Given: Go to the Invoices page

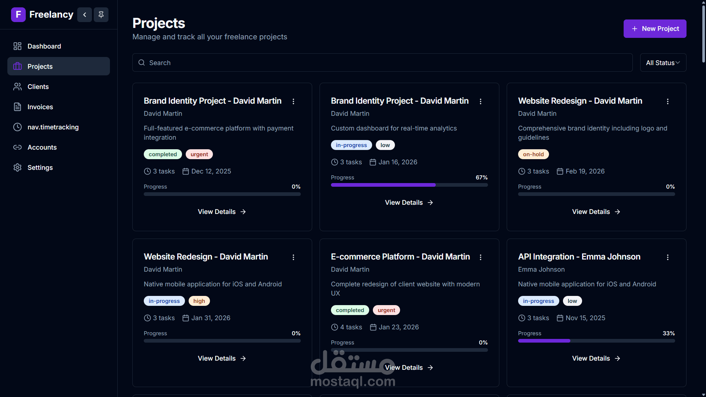Looking at the screenshot, I should pos(40,107).
